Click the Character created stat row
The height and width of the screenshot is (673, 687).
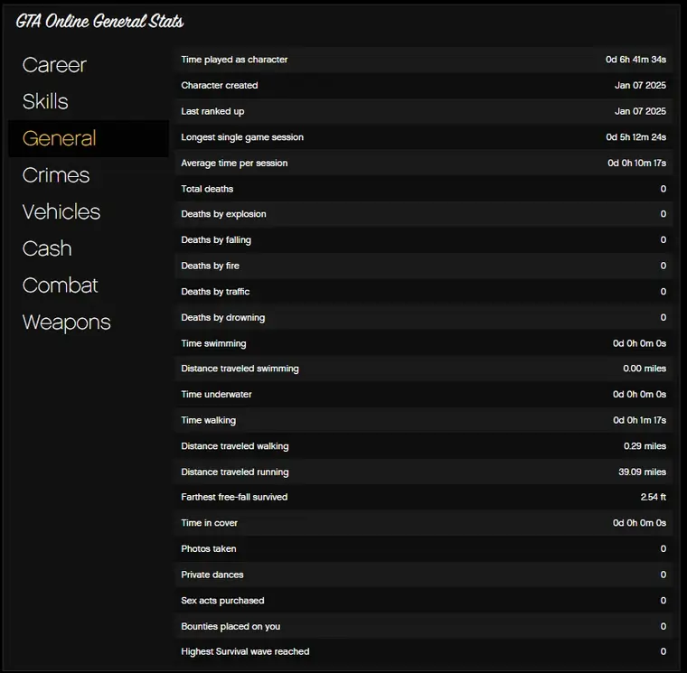[x=423, y=86]
